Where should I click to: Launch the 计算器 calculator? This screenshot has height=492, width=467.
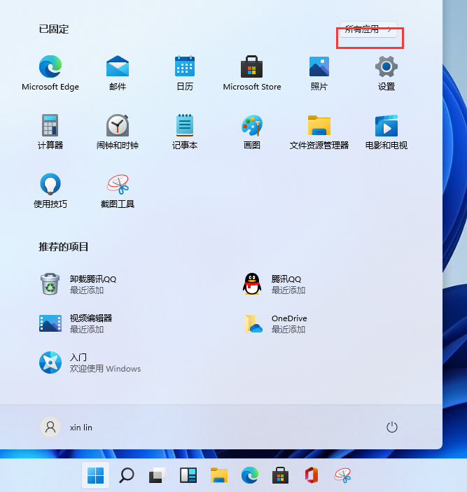(x=50, y=132)
